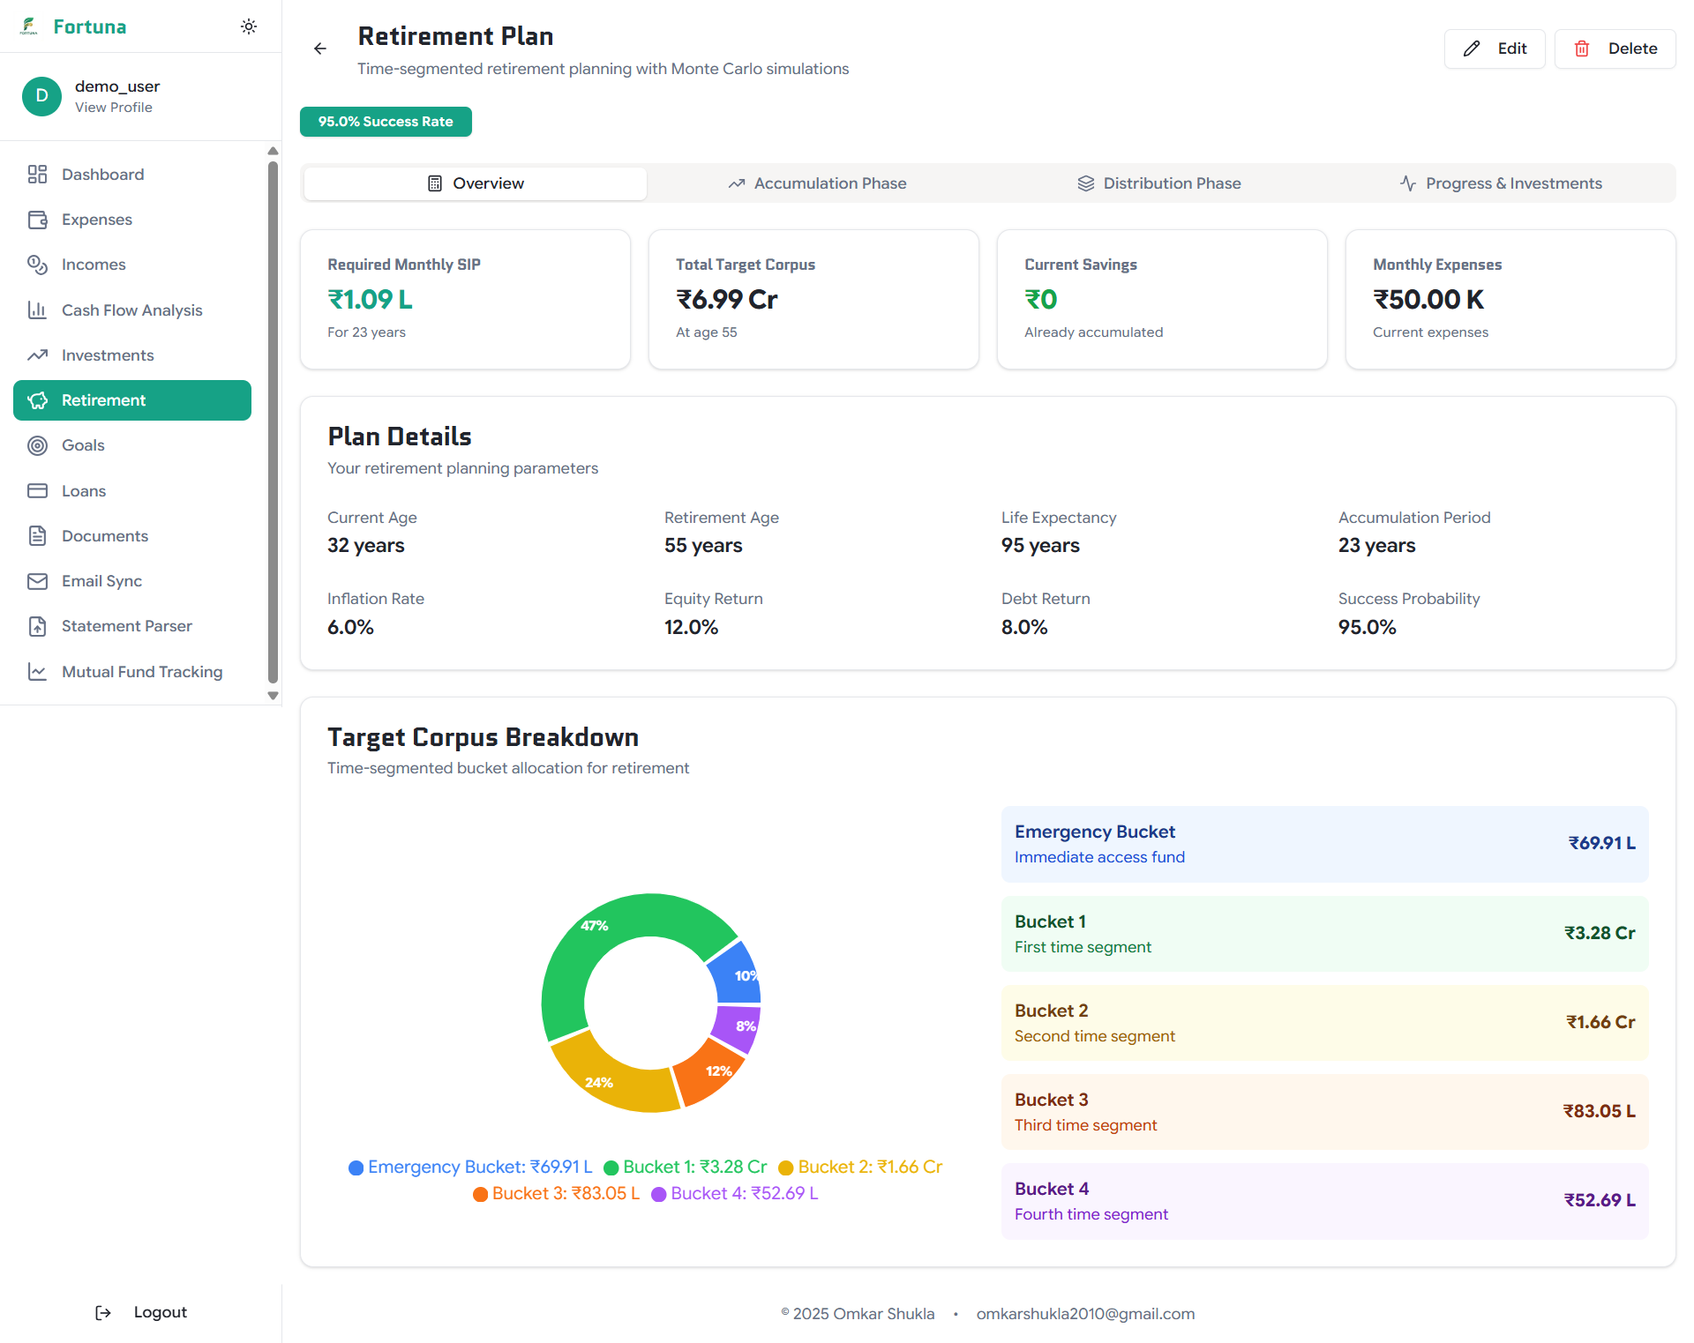Screen dimensions: 1694x1343
Task: Click the sidebar scrollbar down arrow
Action: pyautogui.click(x=273, y=696)
